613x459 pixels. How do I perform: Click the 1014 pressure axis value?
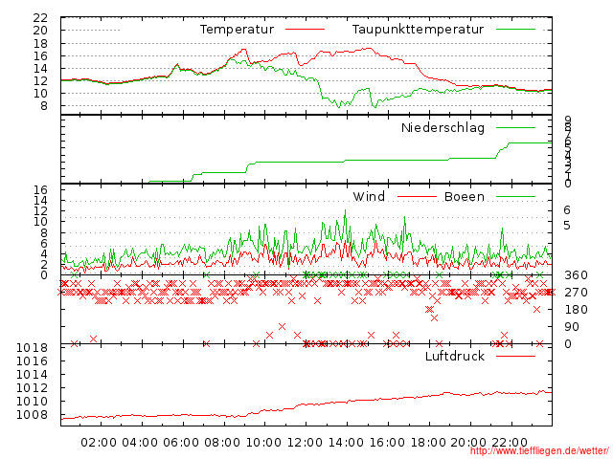(32, 375)
